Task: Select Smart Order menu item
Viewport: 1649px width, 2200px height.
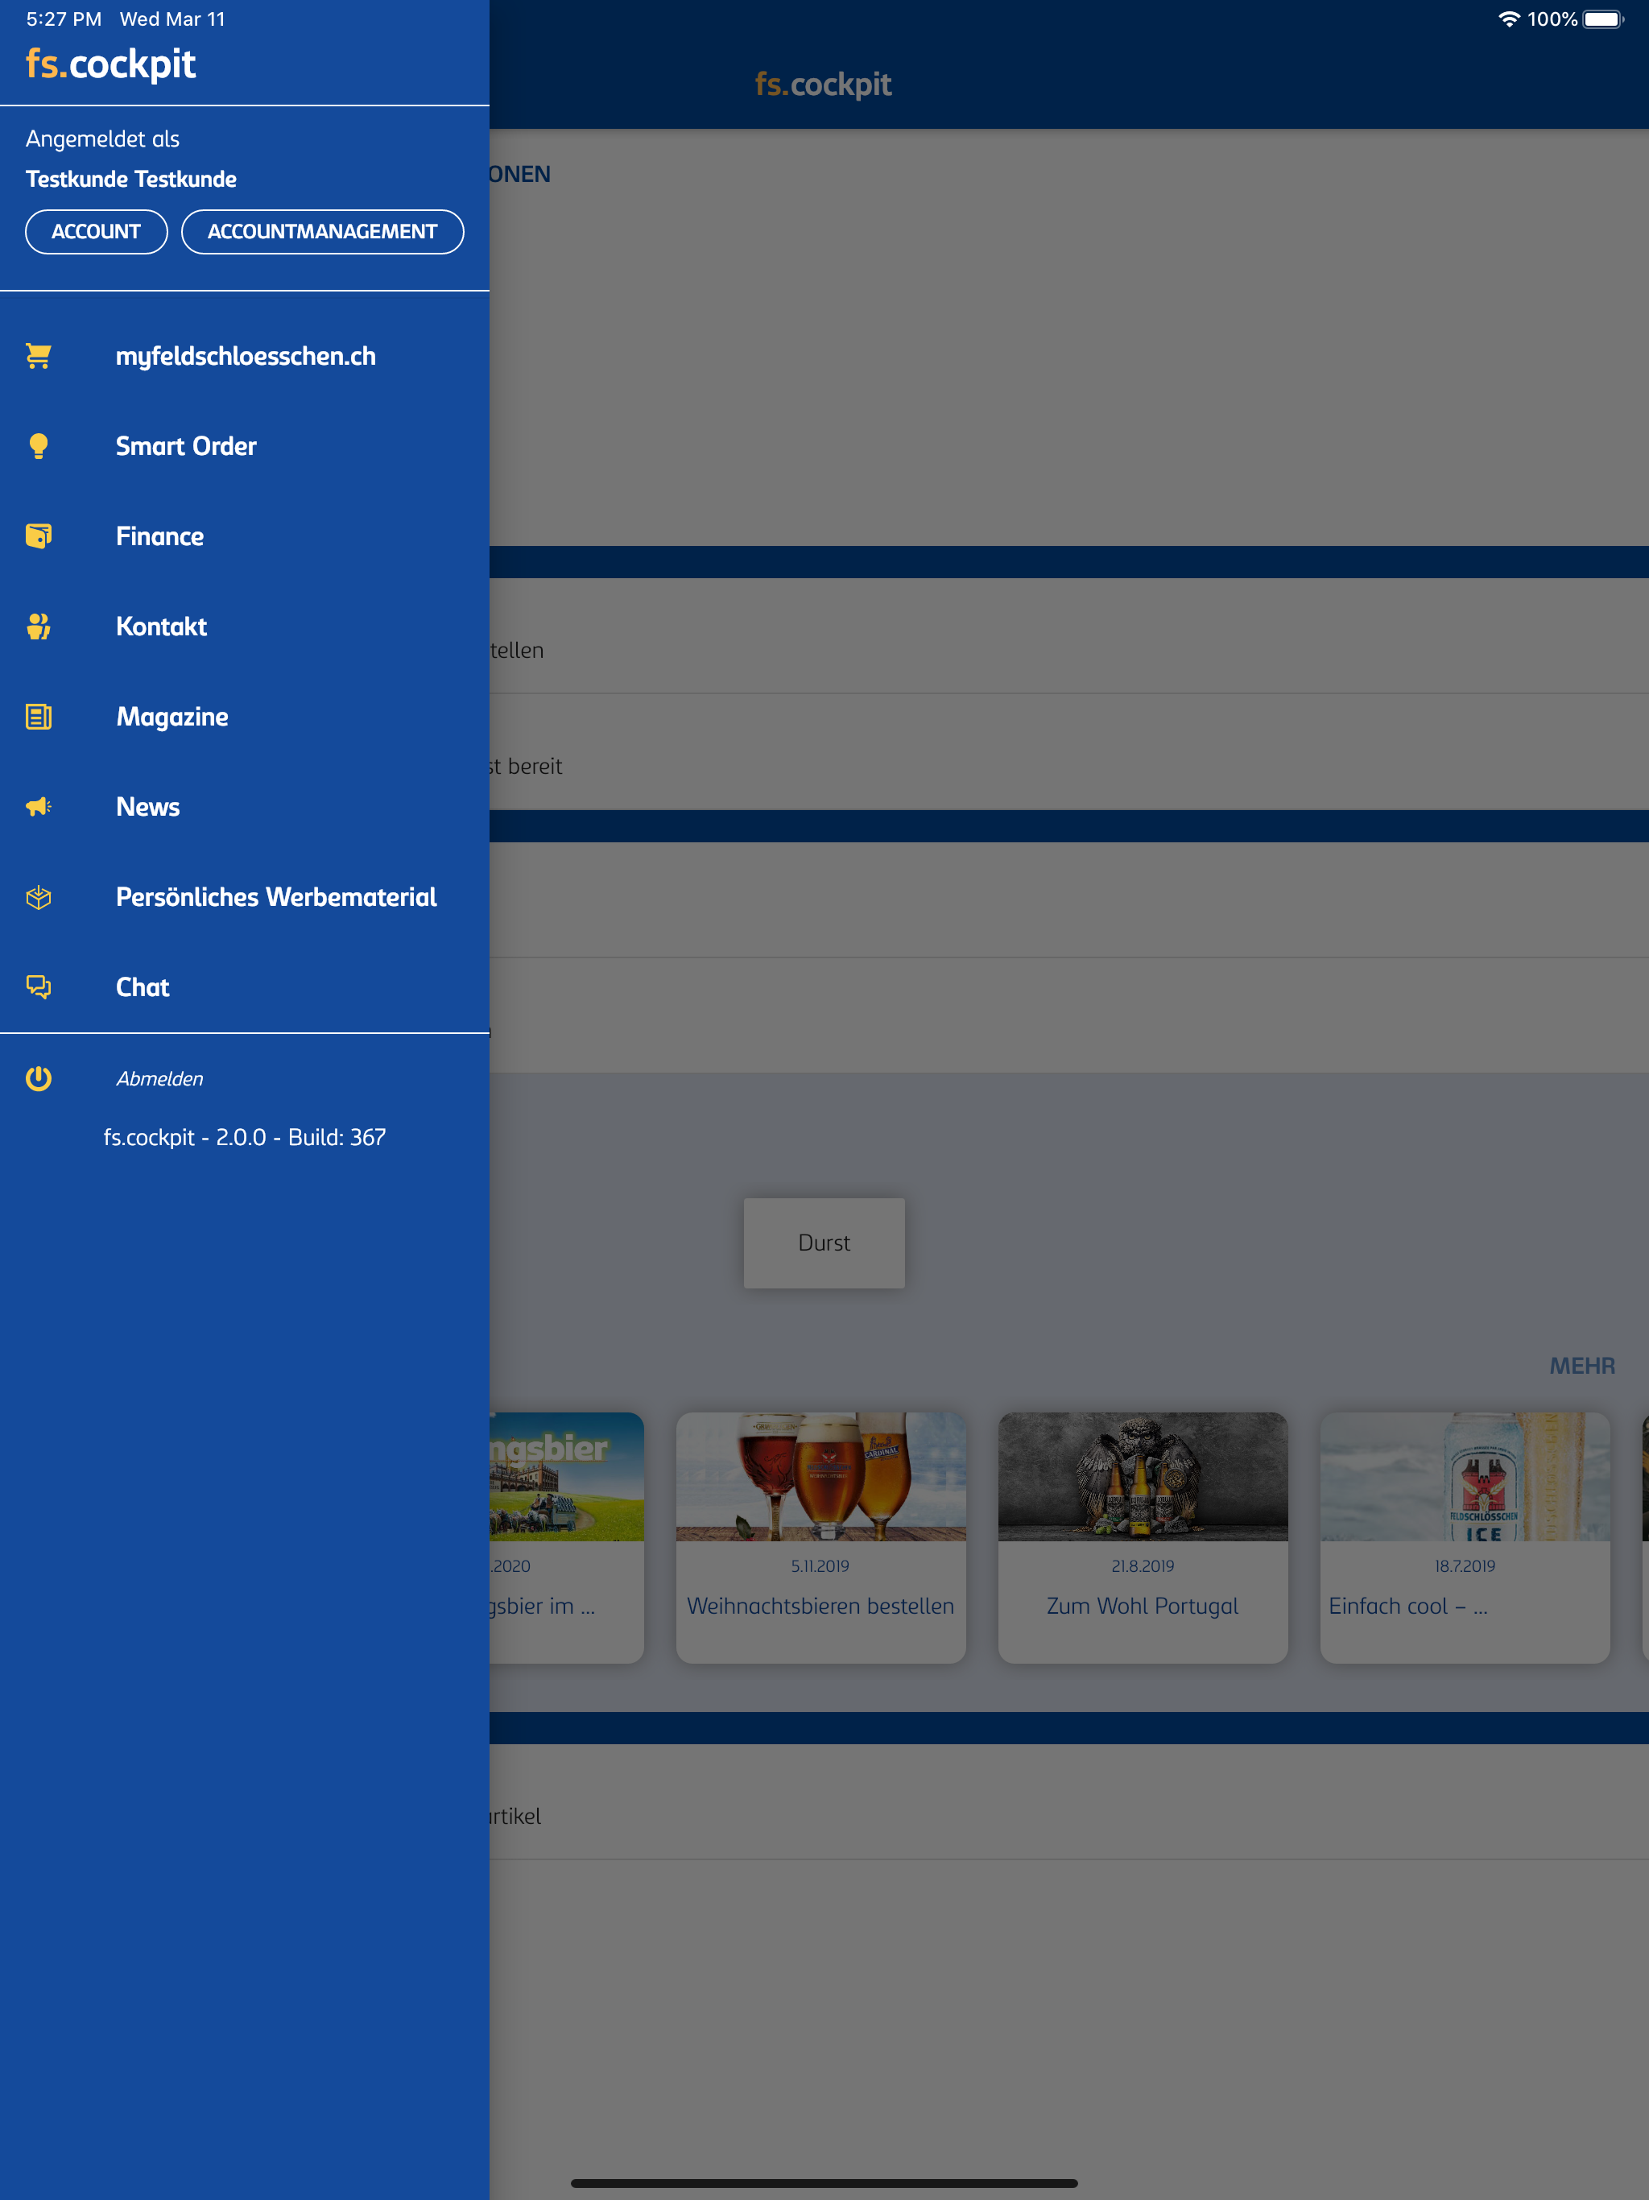Action: pos(245,447)
